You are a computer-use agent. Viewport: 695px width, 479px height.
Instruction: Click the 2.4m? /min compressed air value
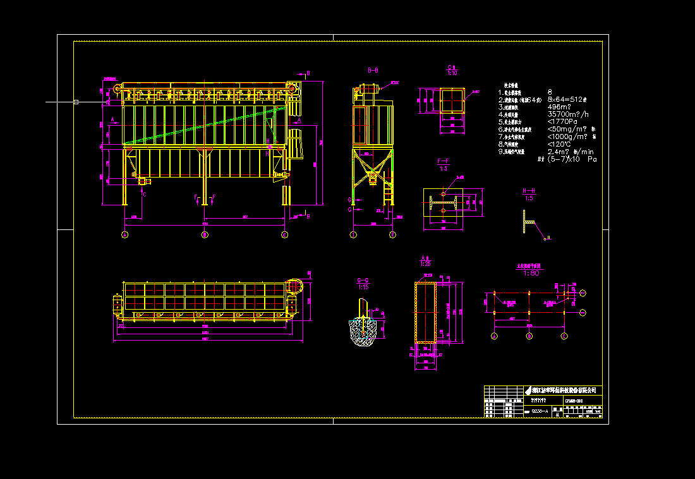click(x=571, y=152)
